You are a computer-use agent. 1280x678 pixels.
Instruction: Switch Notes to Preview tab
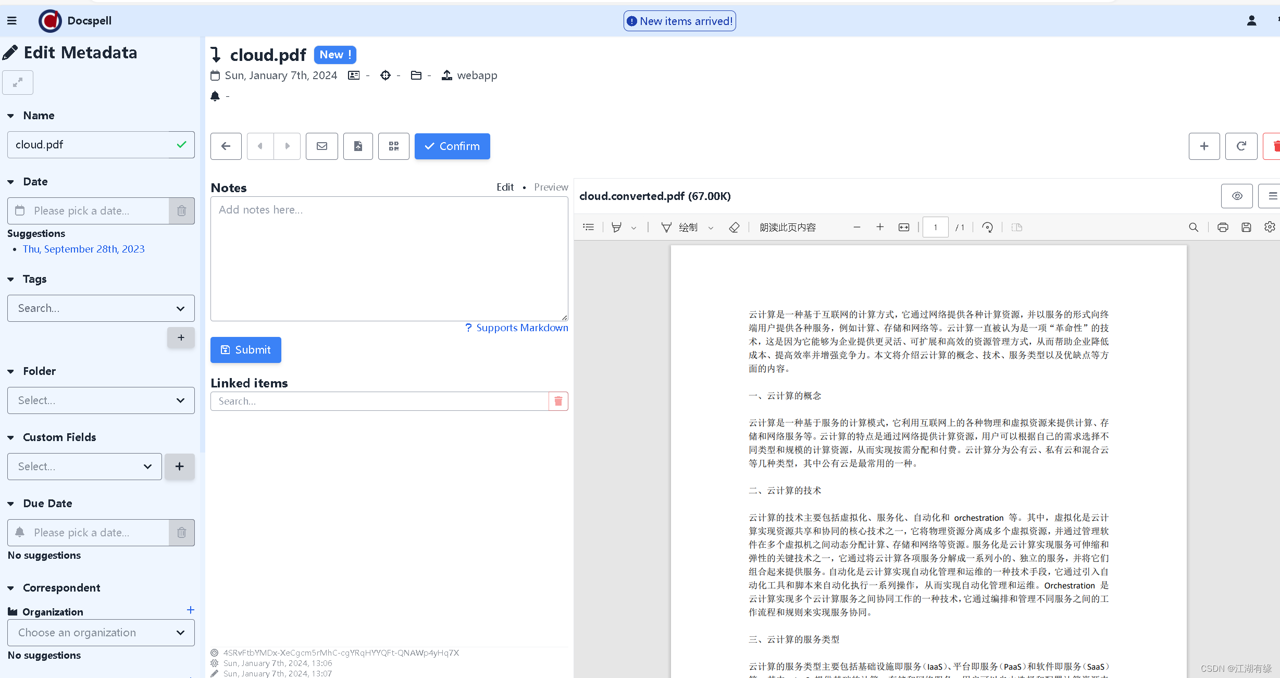551,187
